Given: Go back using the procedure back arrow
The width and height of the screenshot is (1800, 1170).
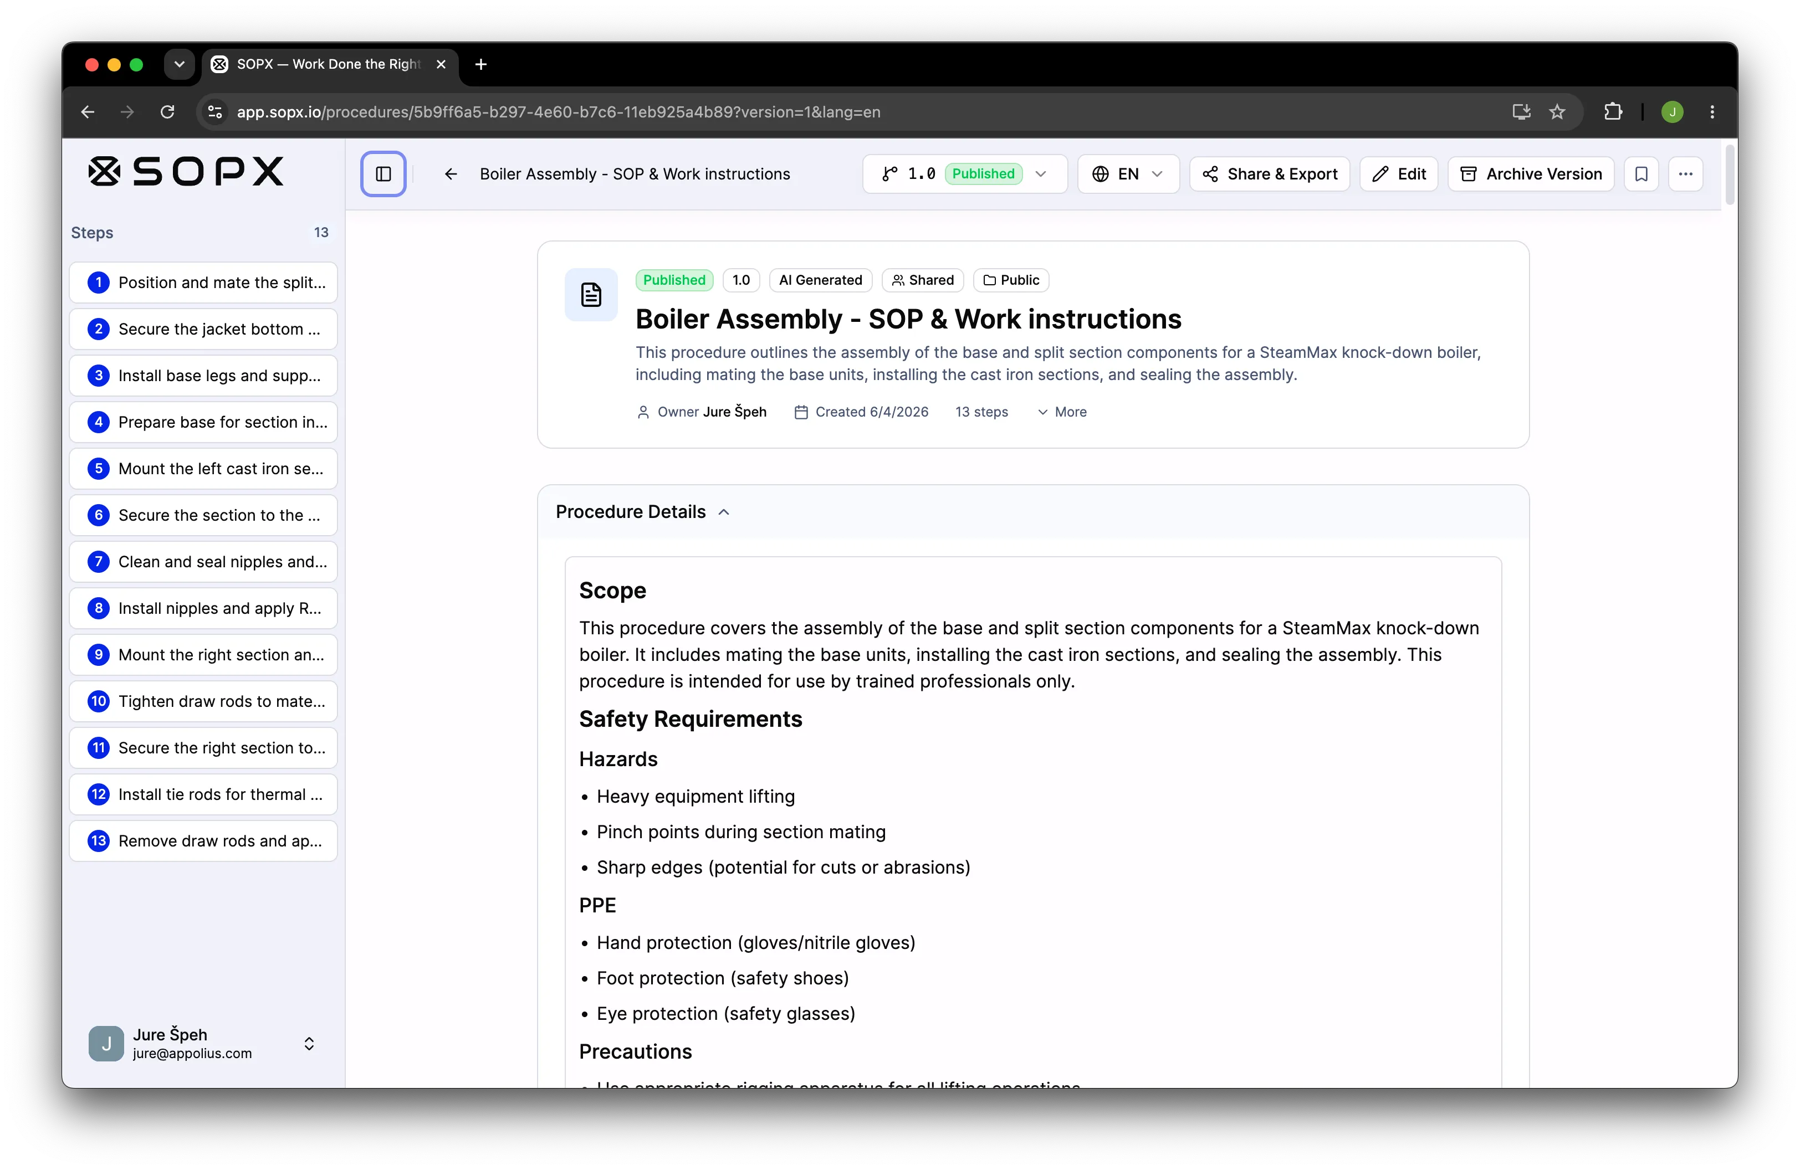Looking at the screenshot, I should pos(451,174).
